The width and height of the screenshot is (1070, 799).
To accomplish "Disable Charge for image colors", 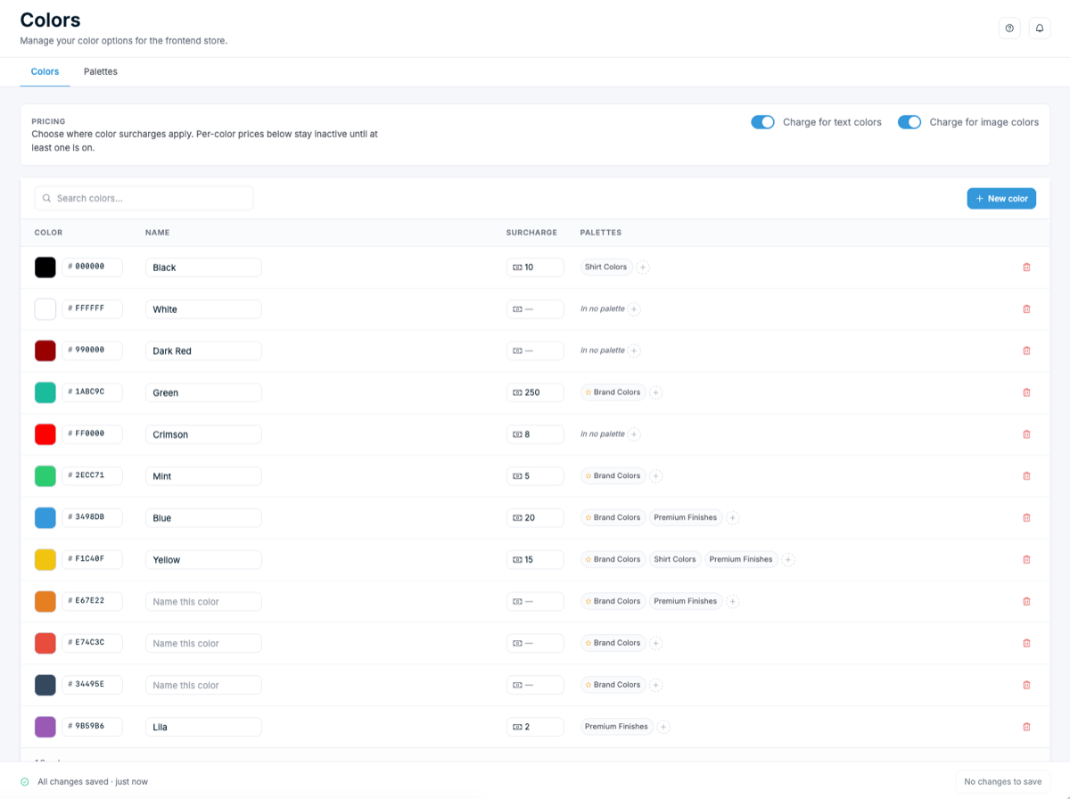I will tap(909, 122).
